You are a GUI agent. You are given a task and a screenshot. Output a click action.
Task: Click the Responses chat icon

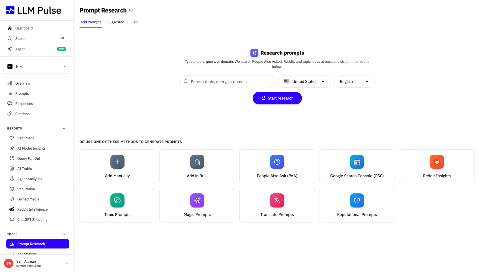[10, 104]
